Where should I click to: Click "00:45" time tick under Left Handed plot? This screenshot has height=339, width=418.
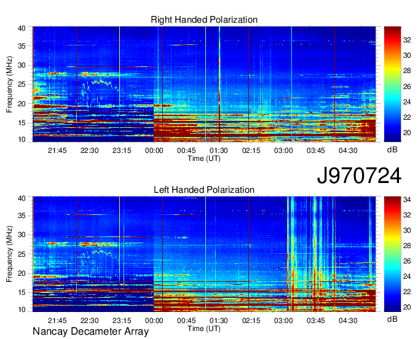(186, 321)
